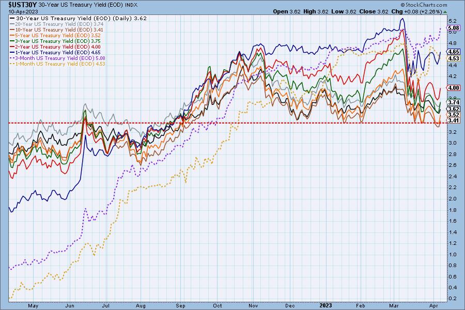Click the 4.53 price label on the axis
Screen dimensions: 465x310
click(454, 58)
